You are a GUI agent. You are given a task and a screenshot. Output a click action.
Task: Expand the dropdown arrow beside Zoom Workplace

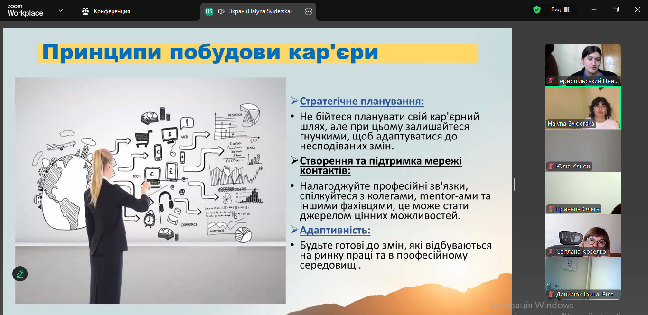tap(61, 10)
